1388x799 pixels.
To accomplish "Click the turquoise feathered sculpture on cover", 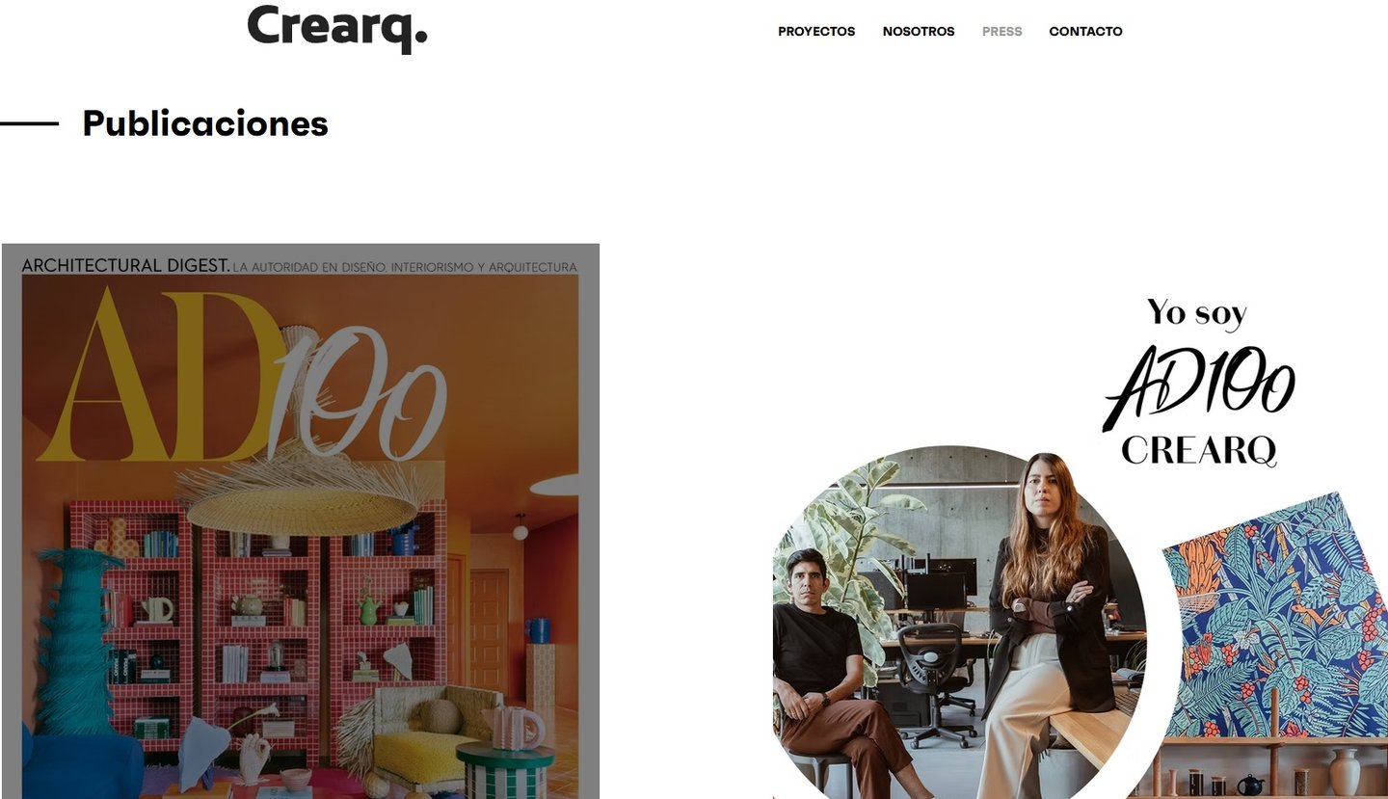I will tap(75, 641).
